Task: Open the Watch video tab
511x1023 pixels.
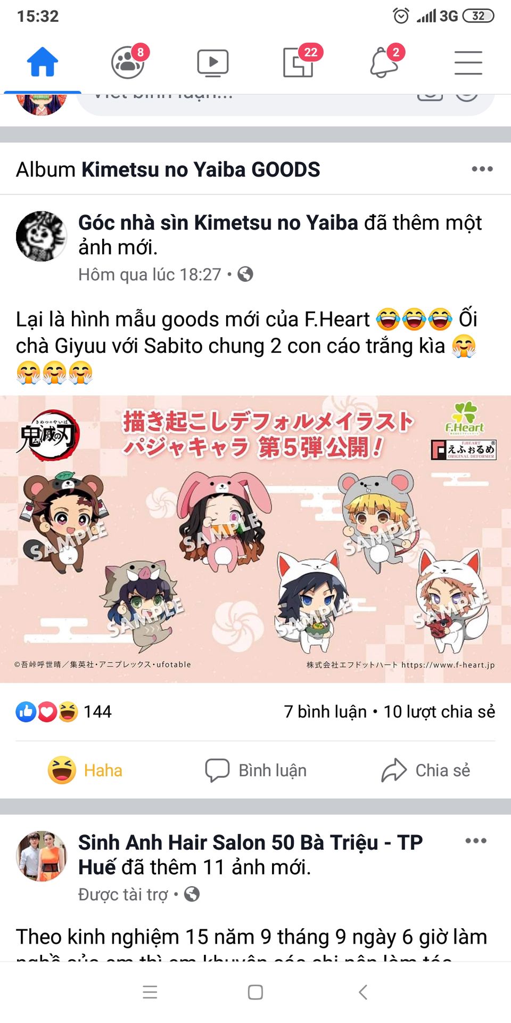Action: (x=213, y=63)
